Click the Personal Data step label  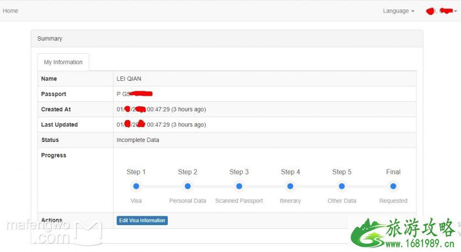coord(187,201)
